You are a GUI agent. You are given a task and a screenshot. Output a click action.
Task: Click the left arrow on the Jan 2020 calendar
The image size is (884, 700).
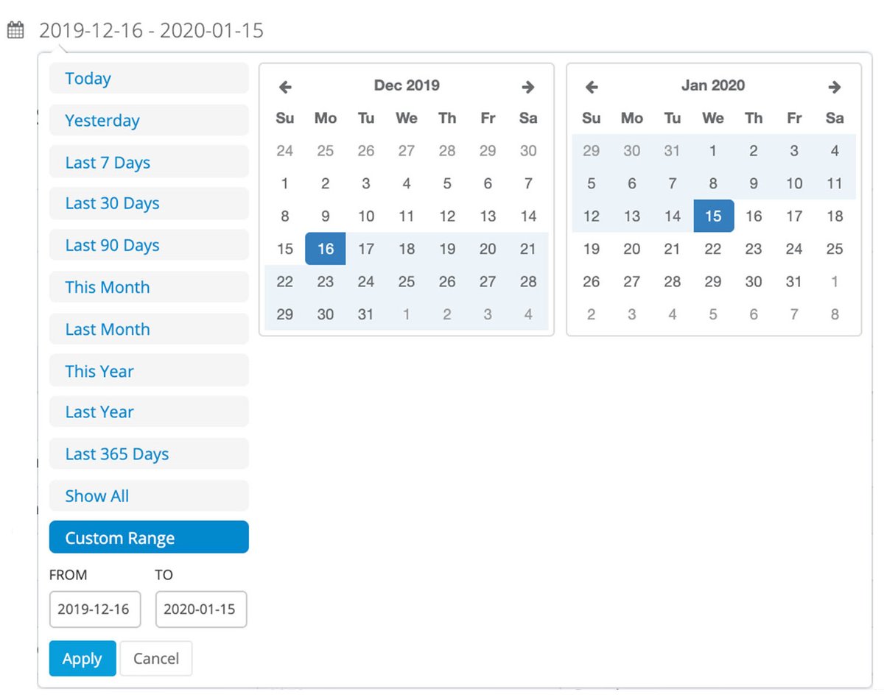pos(591,86)
